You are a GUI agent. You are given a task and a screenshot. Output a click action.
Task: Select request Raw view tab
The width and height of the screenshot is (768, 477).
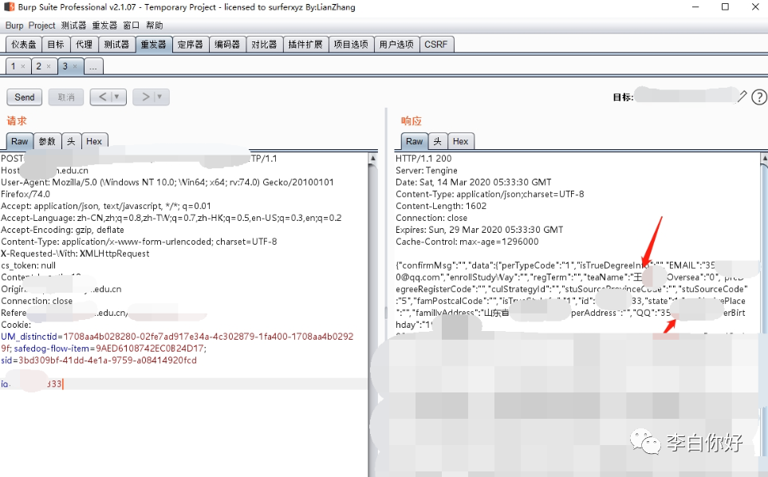(20, 141)
